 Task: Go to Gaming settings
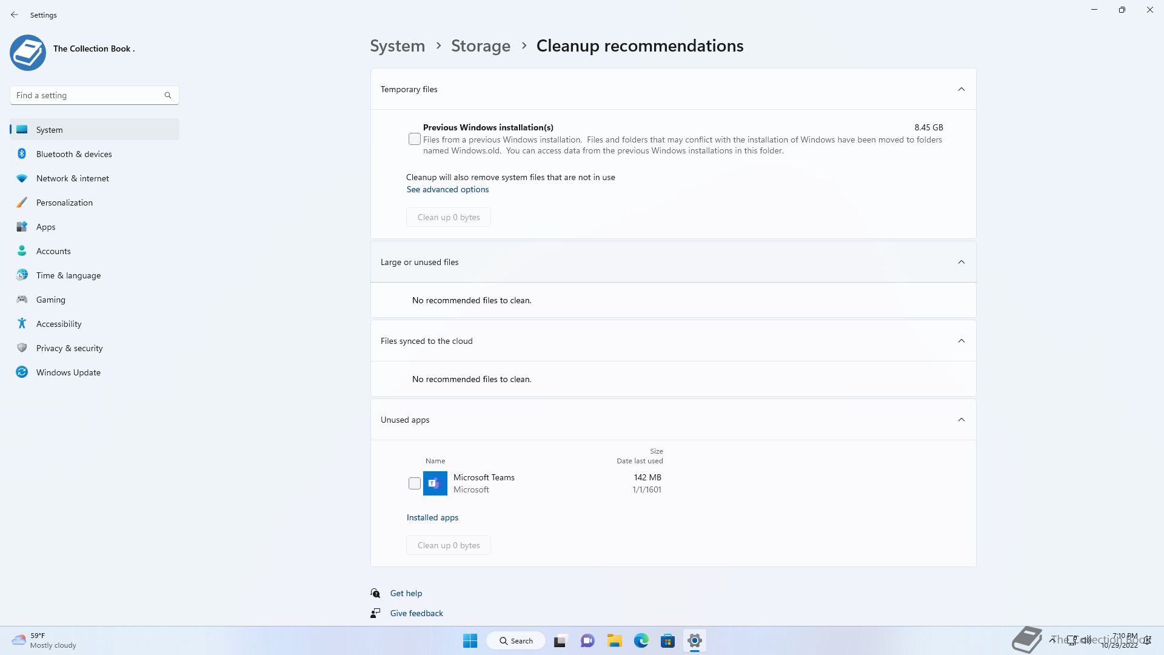point(95,300)
